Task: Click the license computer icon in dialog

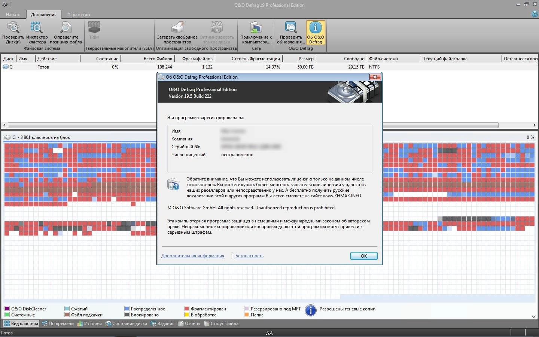Action: click(173, 184)
